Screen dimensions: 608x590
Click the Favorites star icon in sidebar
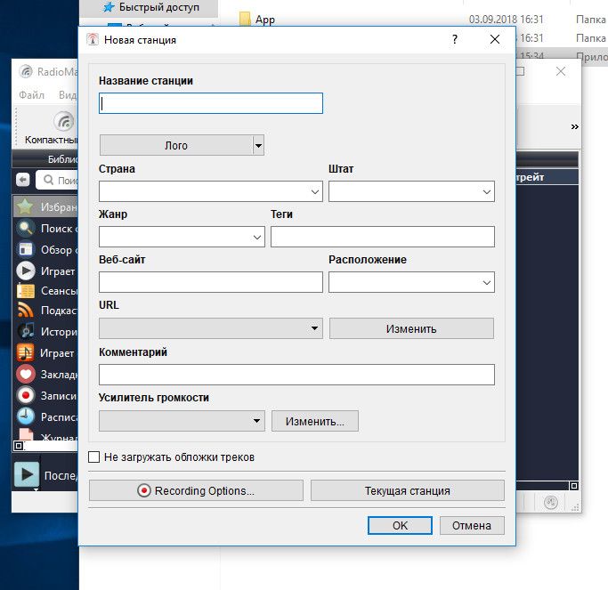(x=25, y=206)
